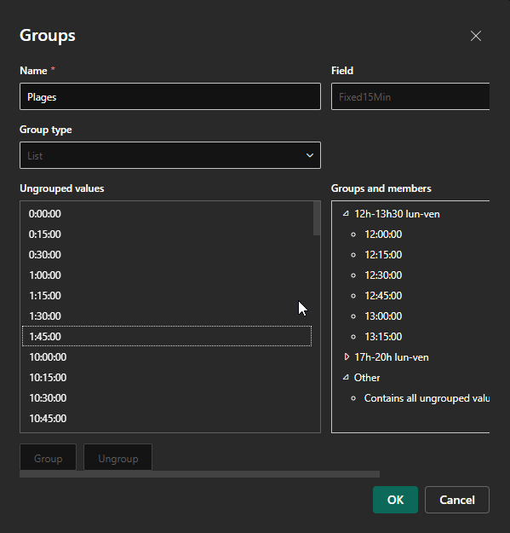Select ungrouped value 10:15:00
The height and width of the screenshot is (533, 510).
tap(167, 377)
